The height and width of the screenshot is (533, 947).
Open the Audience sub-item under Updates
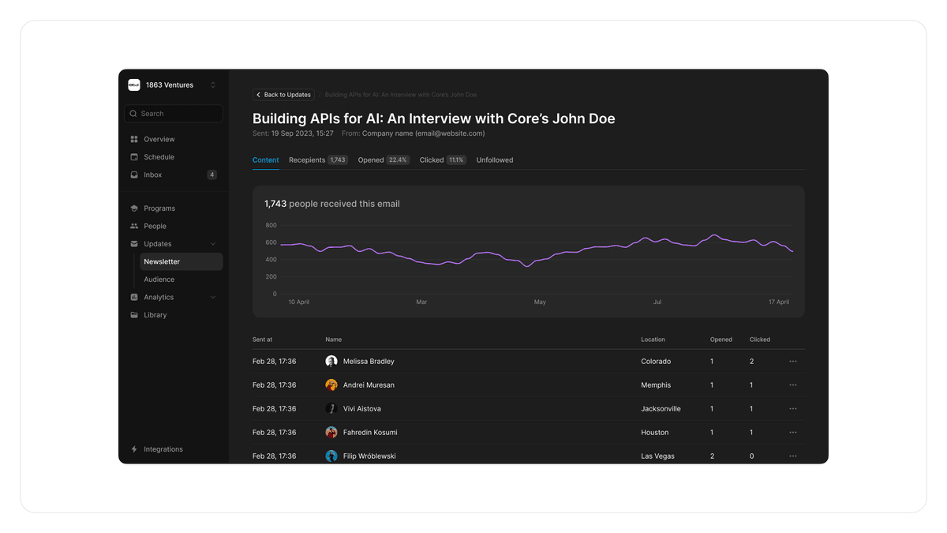(x=159, y=280)
